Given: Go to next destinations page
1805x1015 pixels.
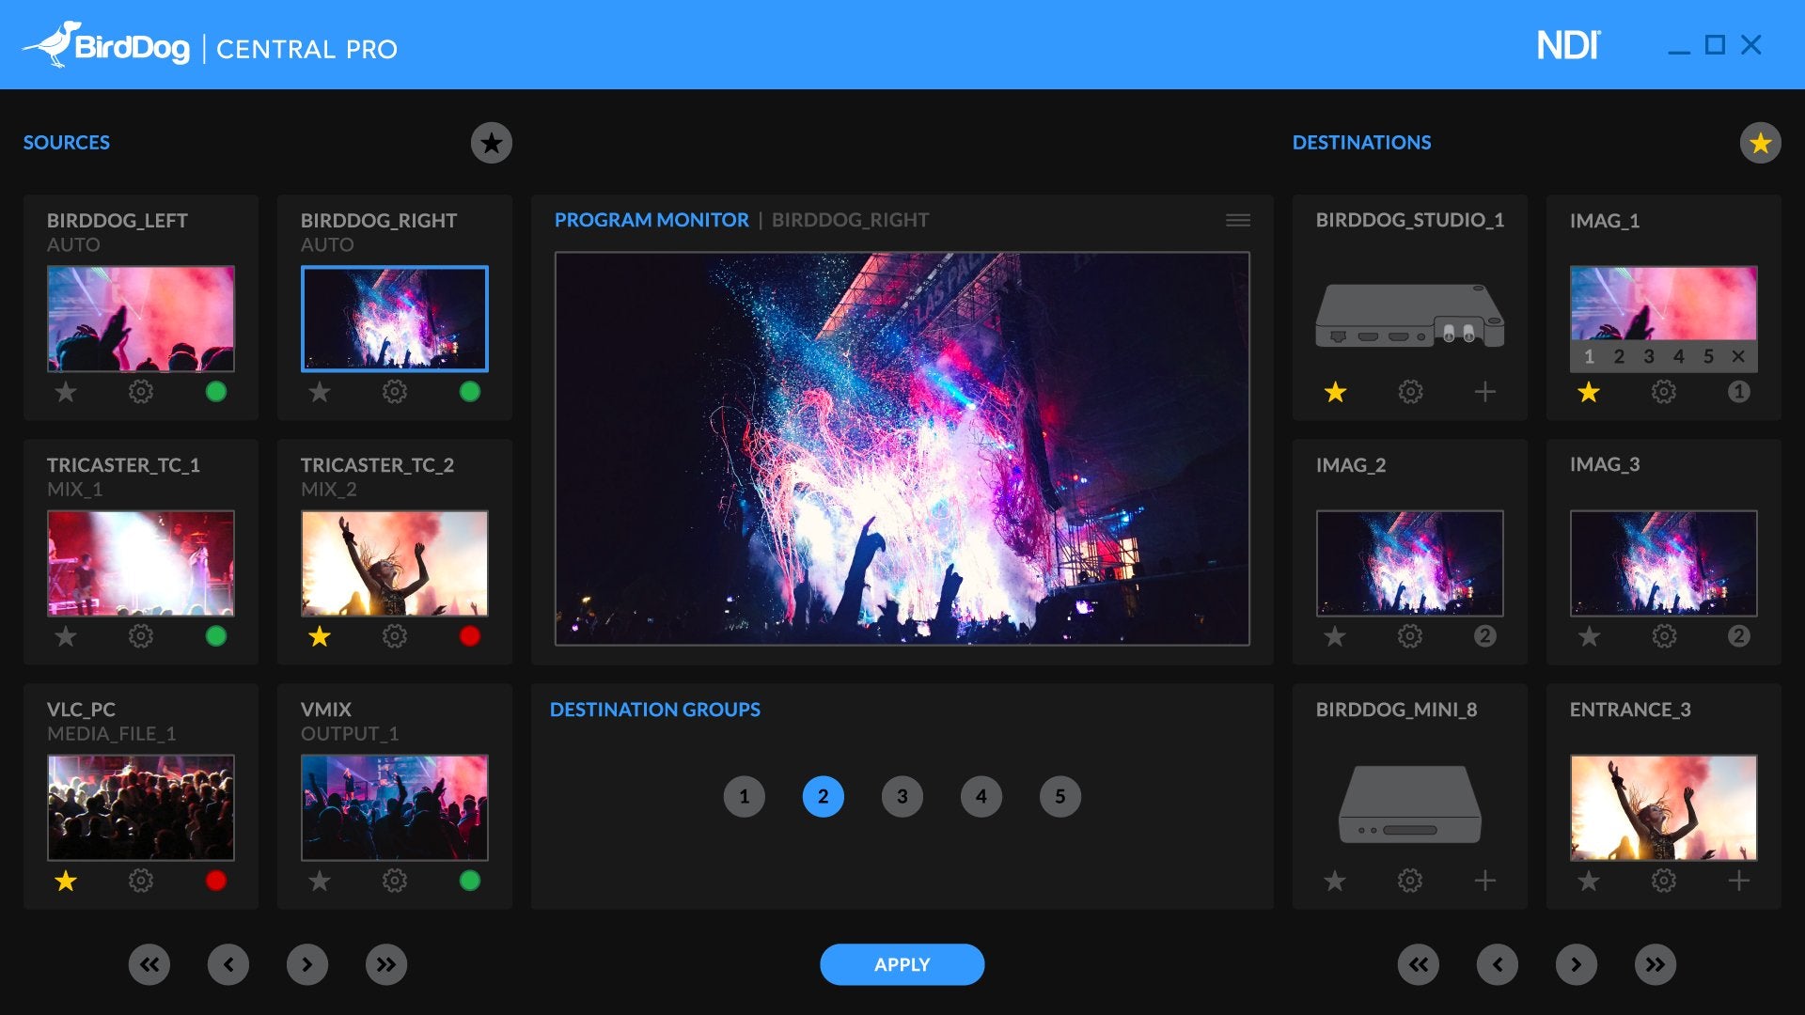Looking at the screenshot, I should [x=1577, y=964].
